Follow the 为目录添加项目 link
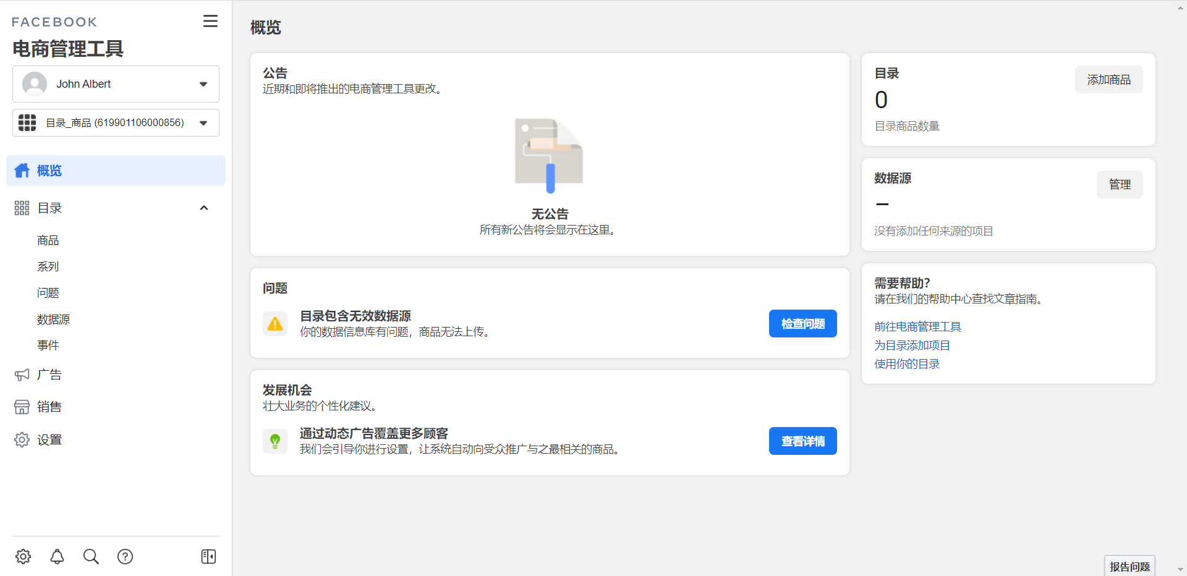This screenshot has width=1187, height=576. tap(912, 345)
